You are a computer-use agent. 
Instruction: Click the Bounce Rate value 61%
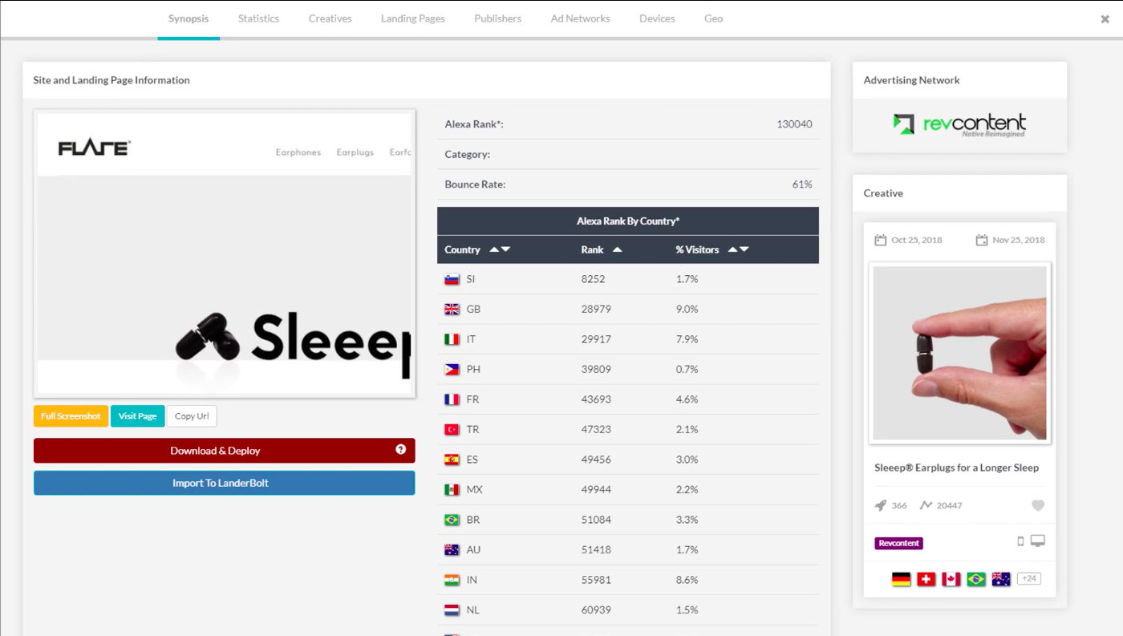tap(802, 184)
